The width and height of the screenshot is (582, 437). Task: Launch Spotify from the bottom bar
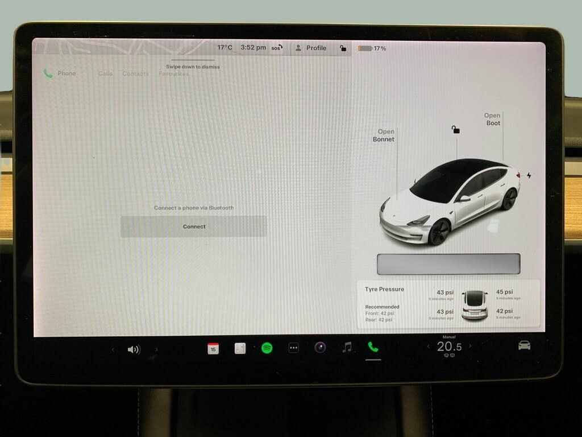pyautogui.click(x=267, y=348)
